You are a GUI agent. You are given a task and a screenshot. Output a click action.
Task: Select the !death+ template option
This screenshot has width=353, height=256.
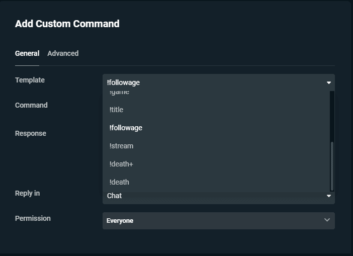[121, 164]
